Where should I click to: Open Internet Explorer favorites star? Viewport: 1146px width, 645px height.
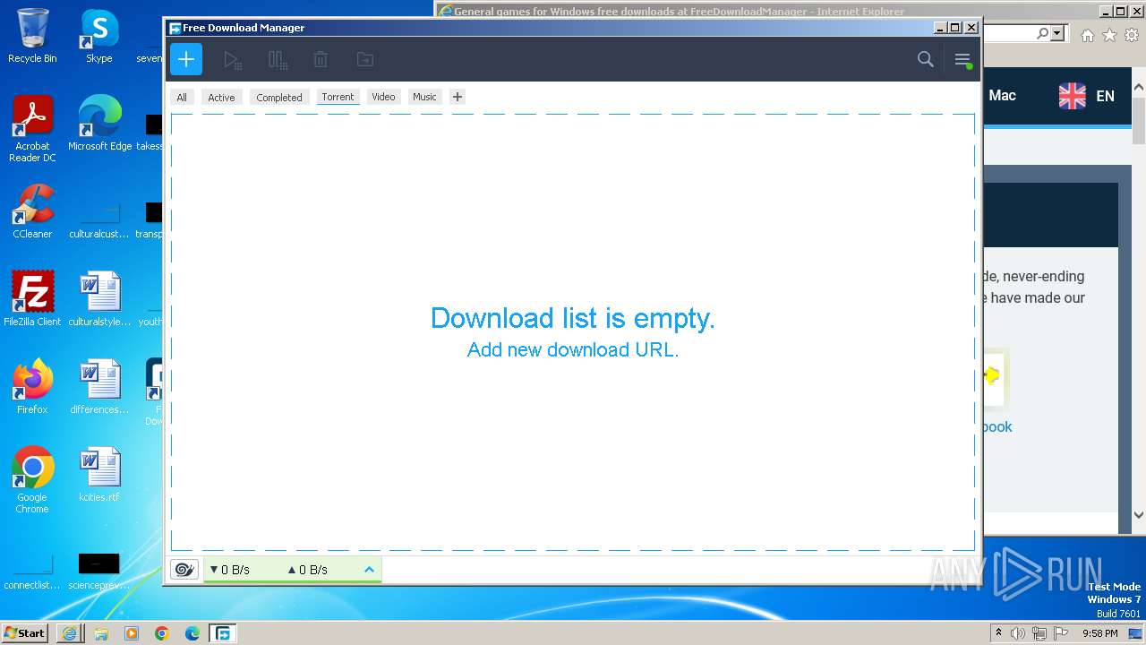tap(1109, 35)
